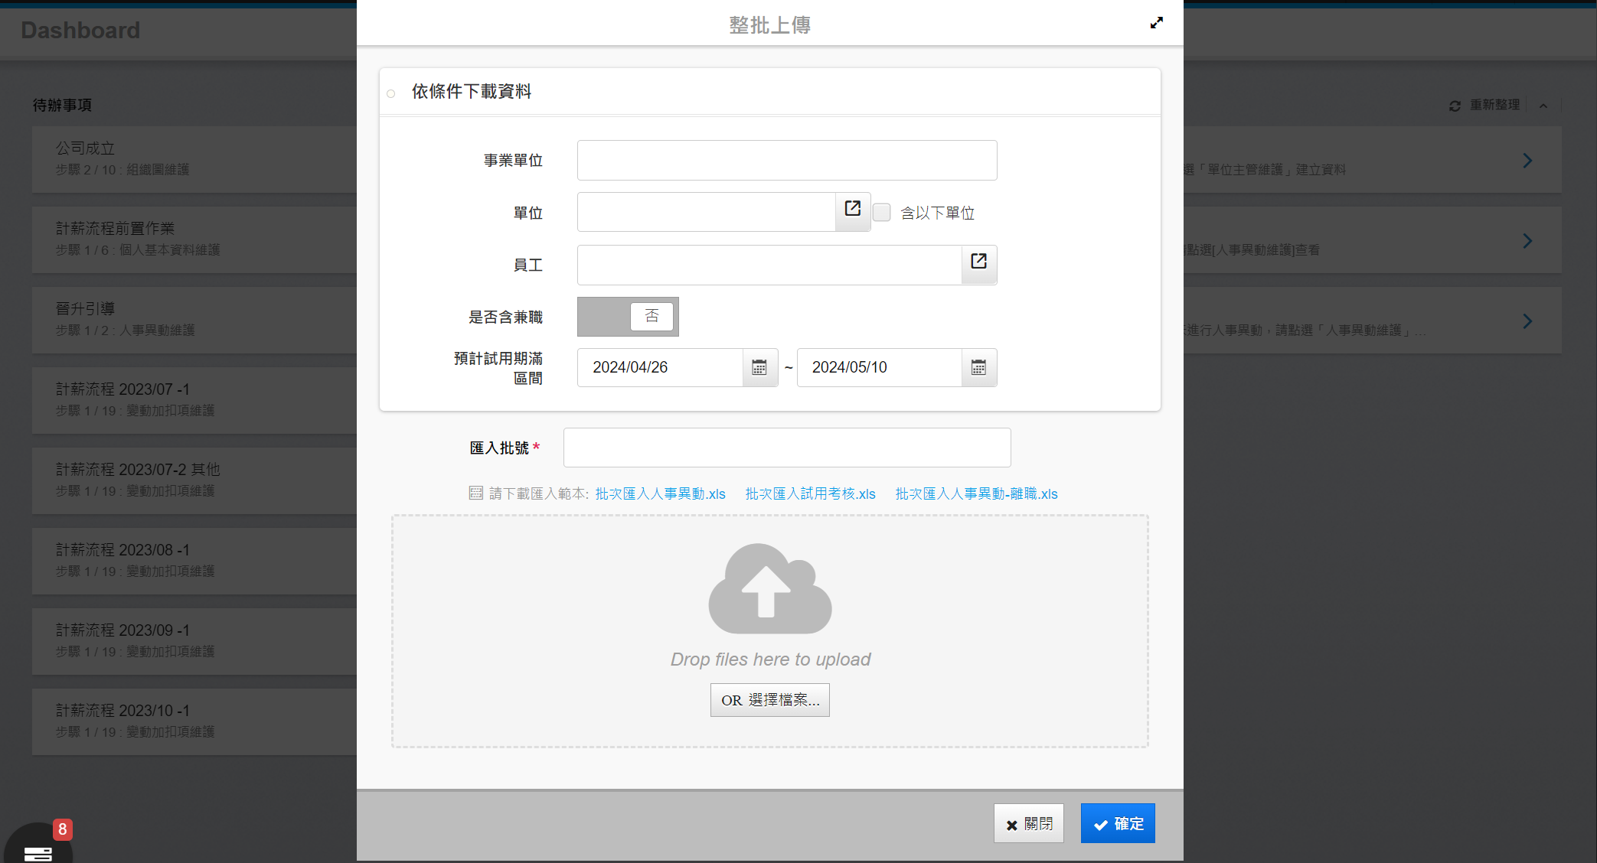This screenshot has height=863, width=1597.
Task: Click the expand dialog fullscreen icon
Action: [x=1156, y=23]
